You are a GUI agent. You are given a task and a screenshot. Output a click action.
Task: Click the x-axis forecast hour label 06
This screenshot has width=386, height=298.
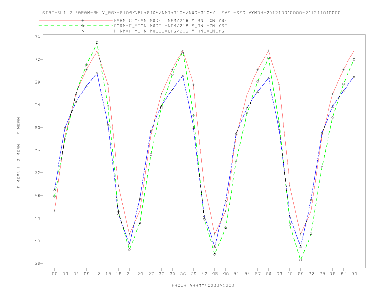76,274
